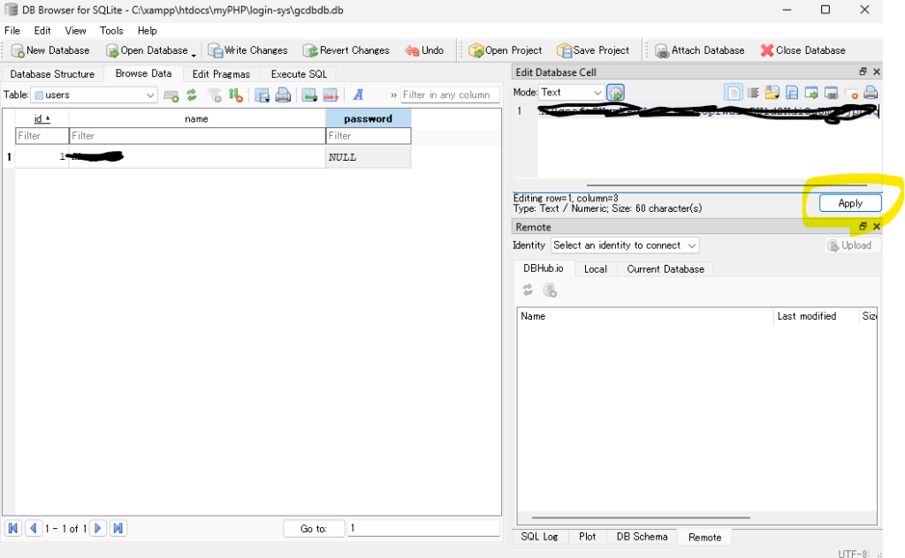Print the currently browsed table data
Screen dimensions: 905x558
(x=283, y=95)
